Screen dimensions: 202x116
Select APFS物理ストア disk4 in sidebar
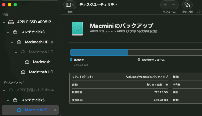30,90
